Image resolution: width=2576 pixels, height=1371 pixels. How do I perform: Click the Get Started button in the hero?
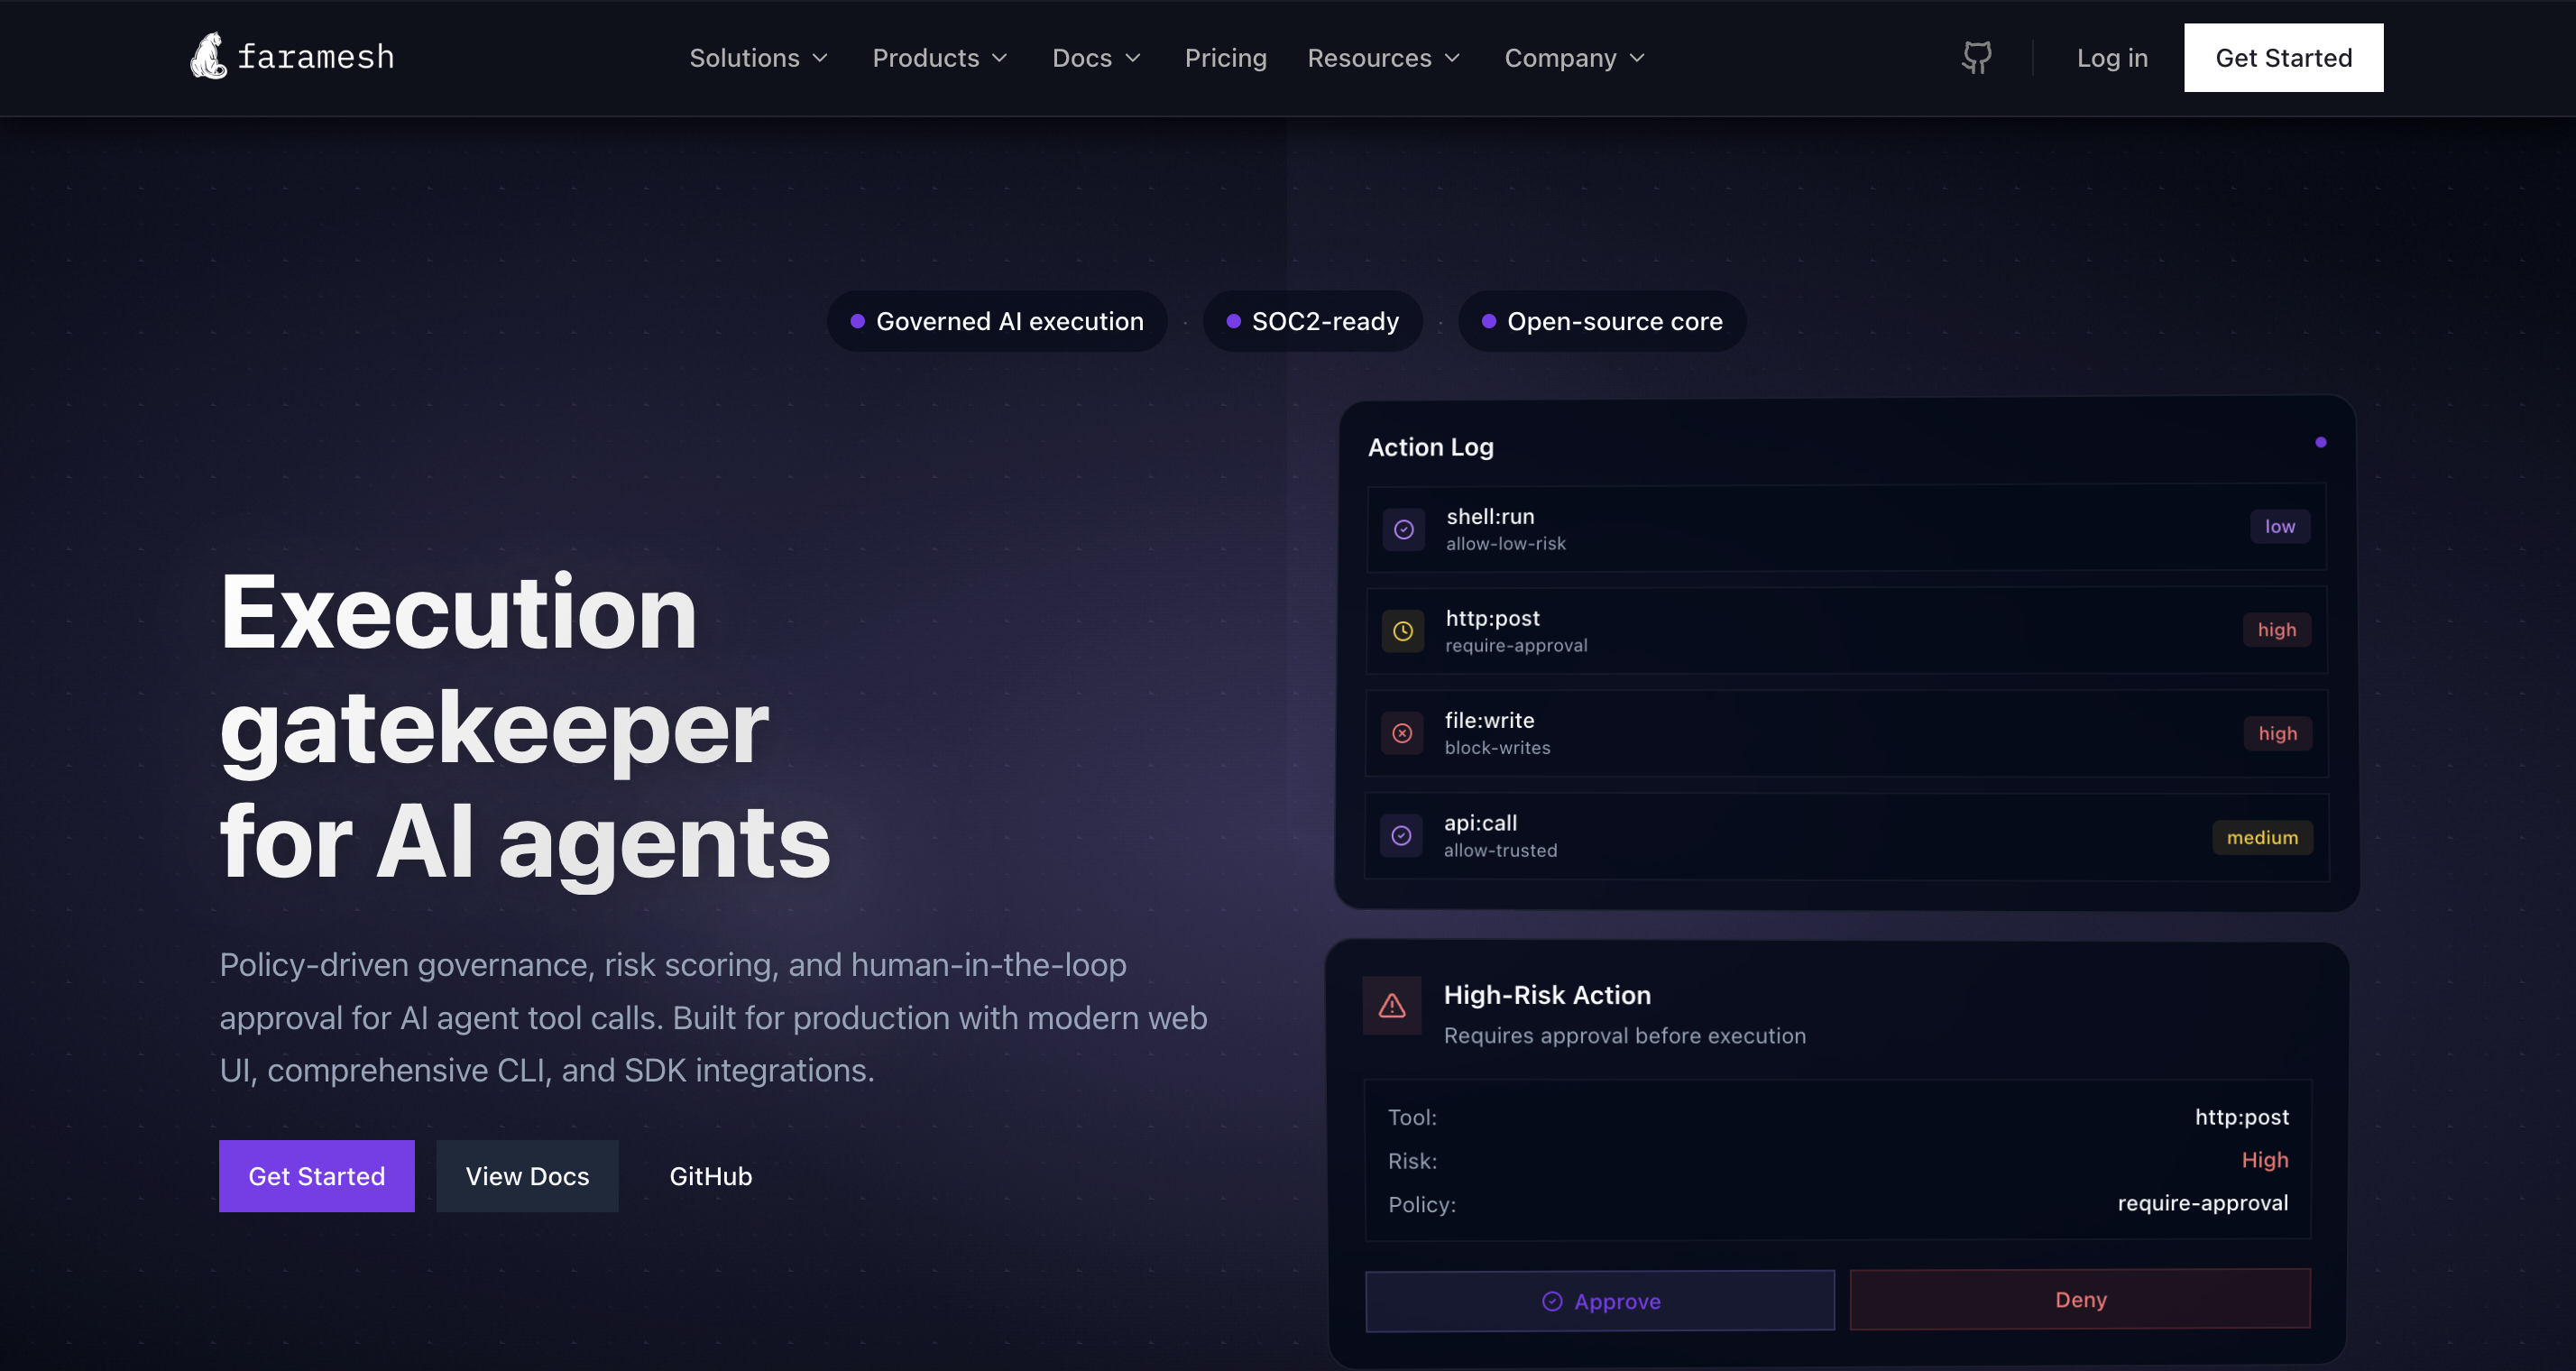(316, 1176)
